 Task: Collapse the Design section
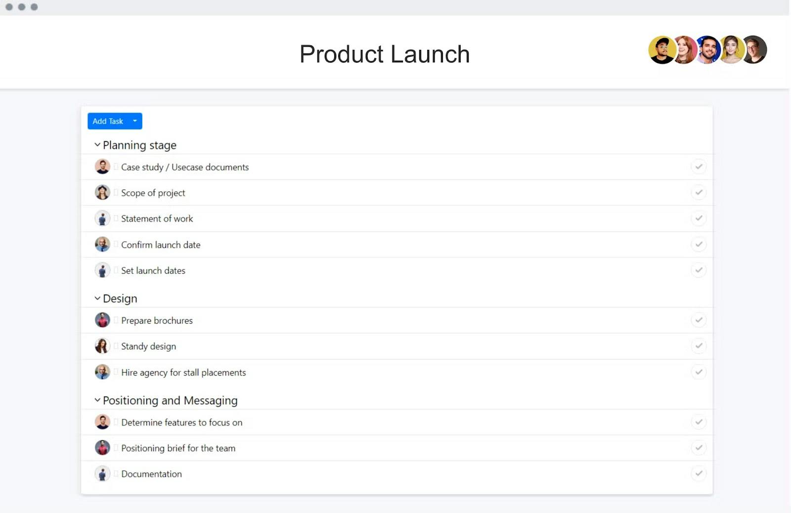(97, 299)
